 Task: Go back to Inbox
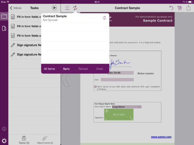click(16, 8)
